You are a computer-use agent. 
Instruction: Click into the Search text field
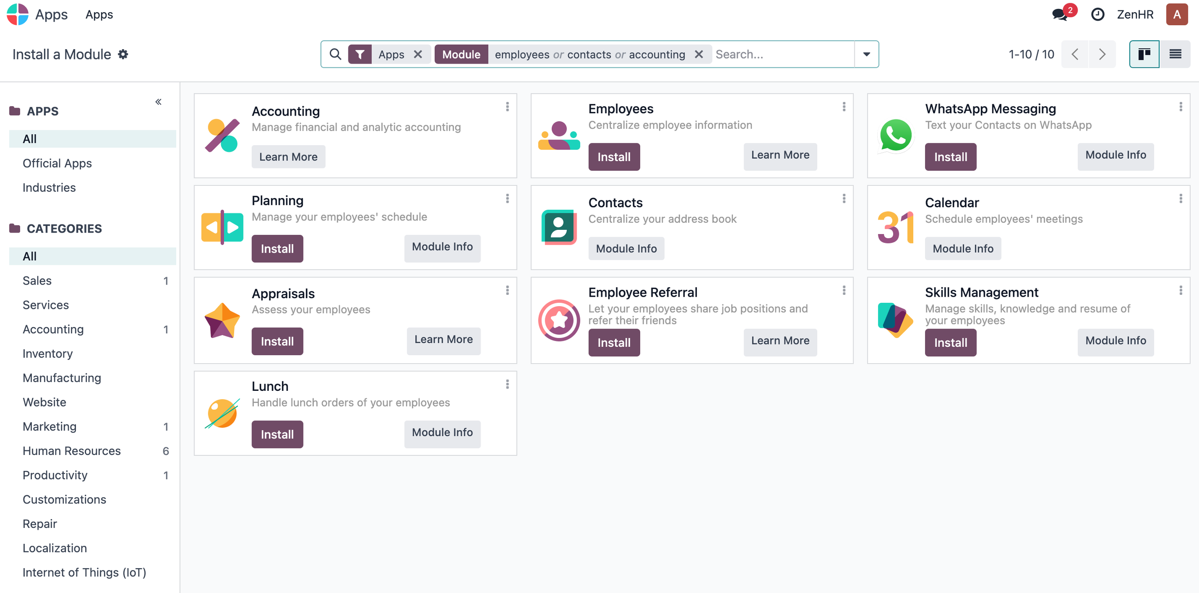coord(782,54)
